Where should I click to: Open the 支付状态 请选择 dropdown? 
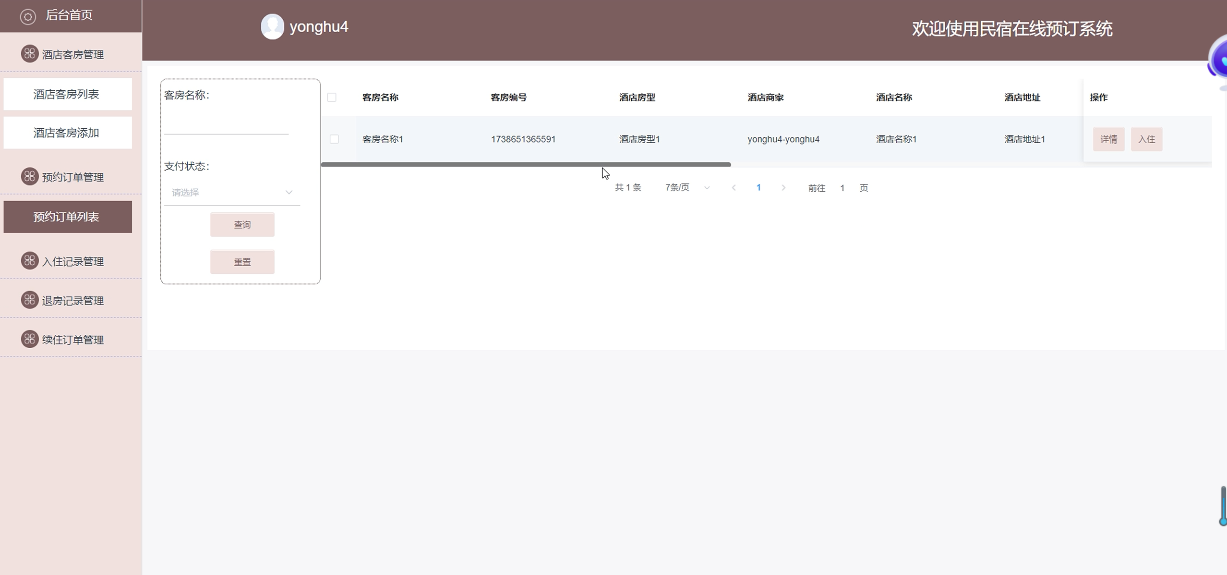click(x=232, y=192)
